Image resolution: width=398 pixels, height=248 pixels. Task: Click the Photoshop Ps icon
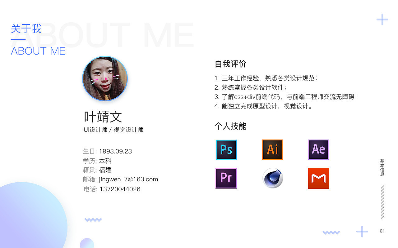pos(226,150)
